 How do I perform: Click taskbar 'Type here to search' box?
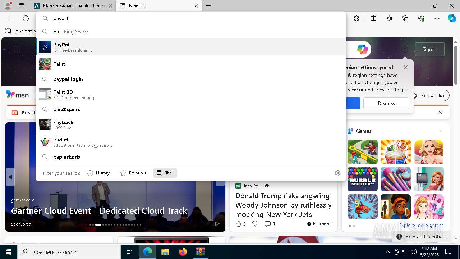(69, 252)
